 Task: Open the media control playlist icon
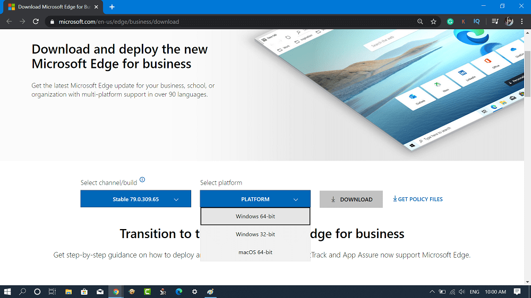(x=495, y=22)
